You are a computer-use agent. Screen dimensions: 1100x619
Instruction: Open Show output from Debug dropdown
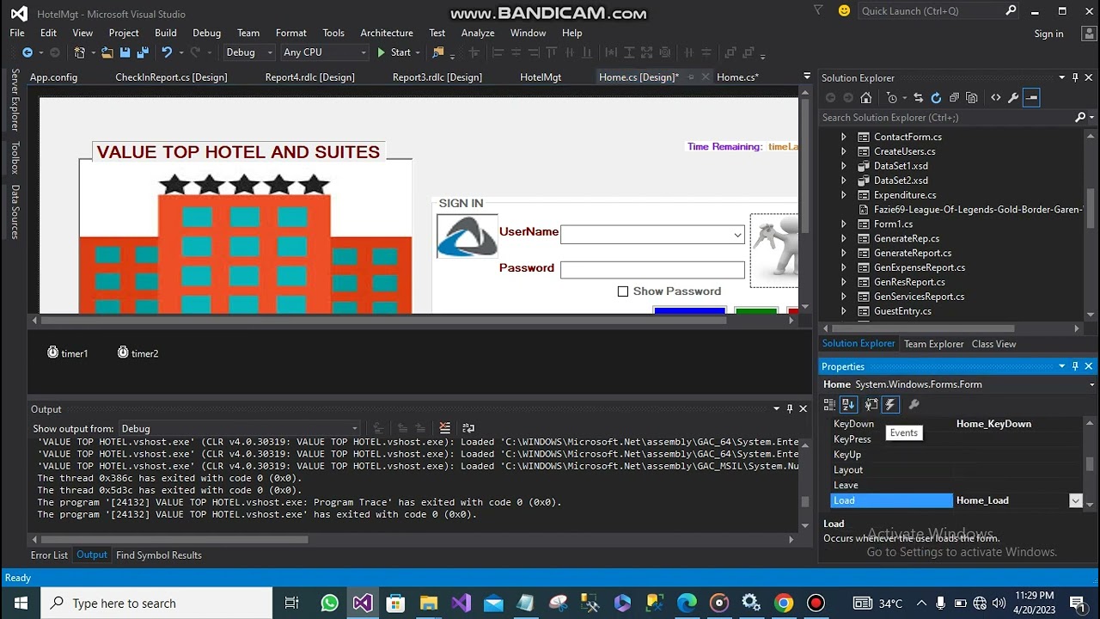coord(353,428)
